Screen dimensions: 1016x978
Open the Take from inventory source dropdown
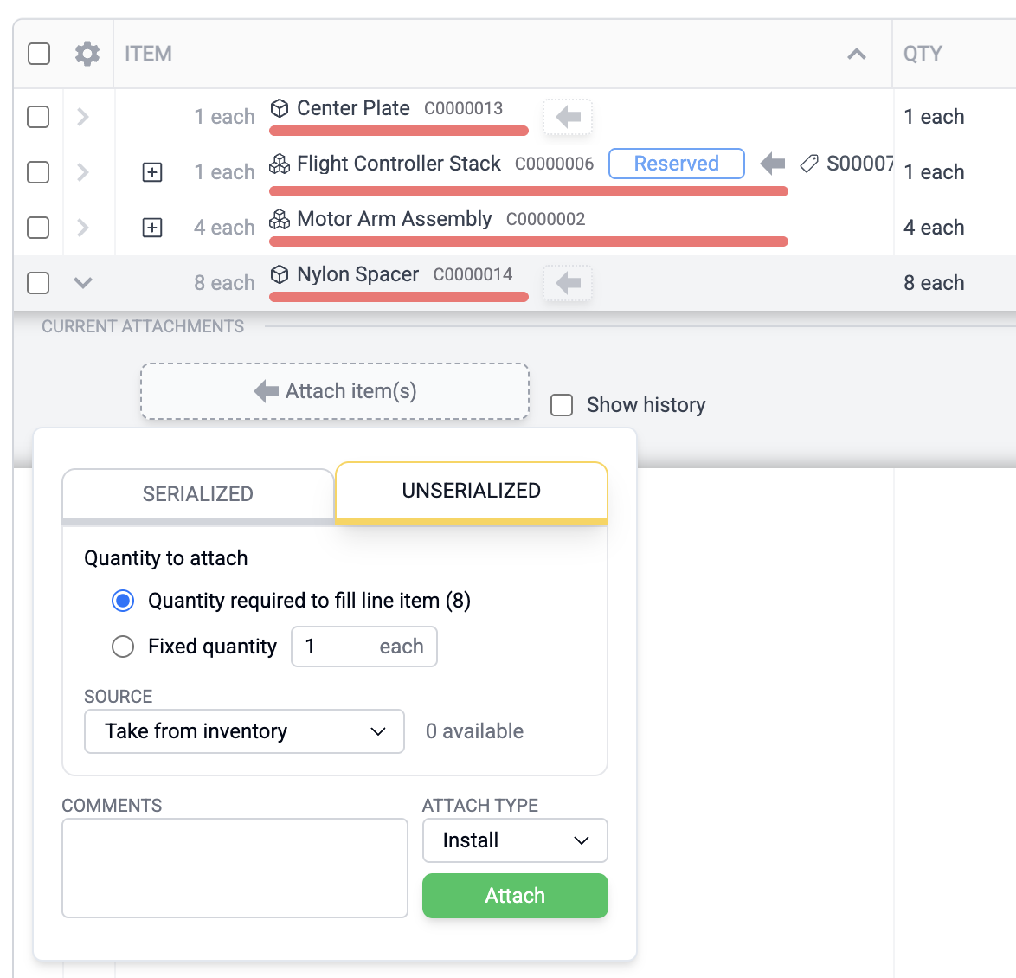tap(243, 731)
